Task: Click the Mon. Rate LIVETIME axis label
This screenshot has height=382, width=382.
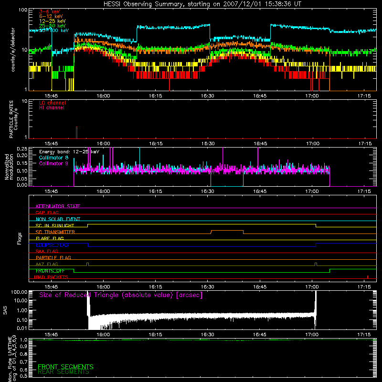Action: click(12, 359)
